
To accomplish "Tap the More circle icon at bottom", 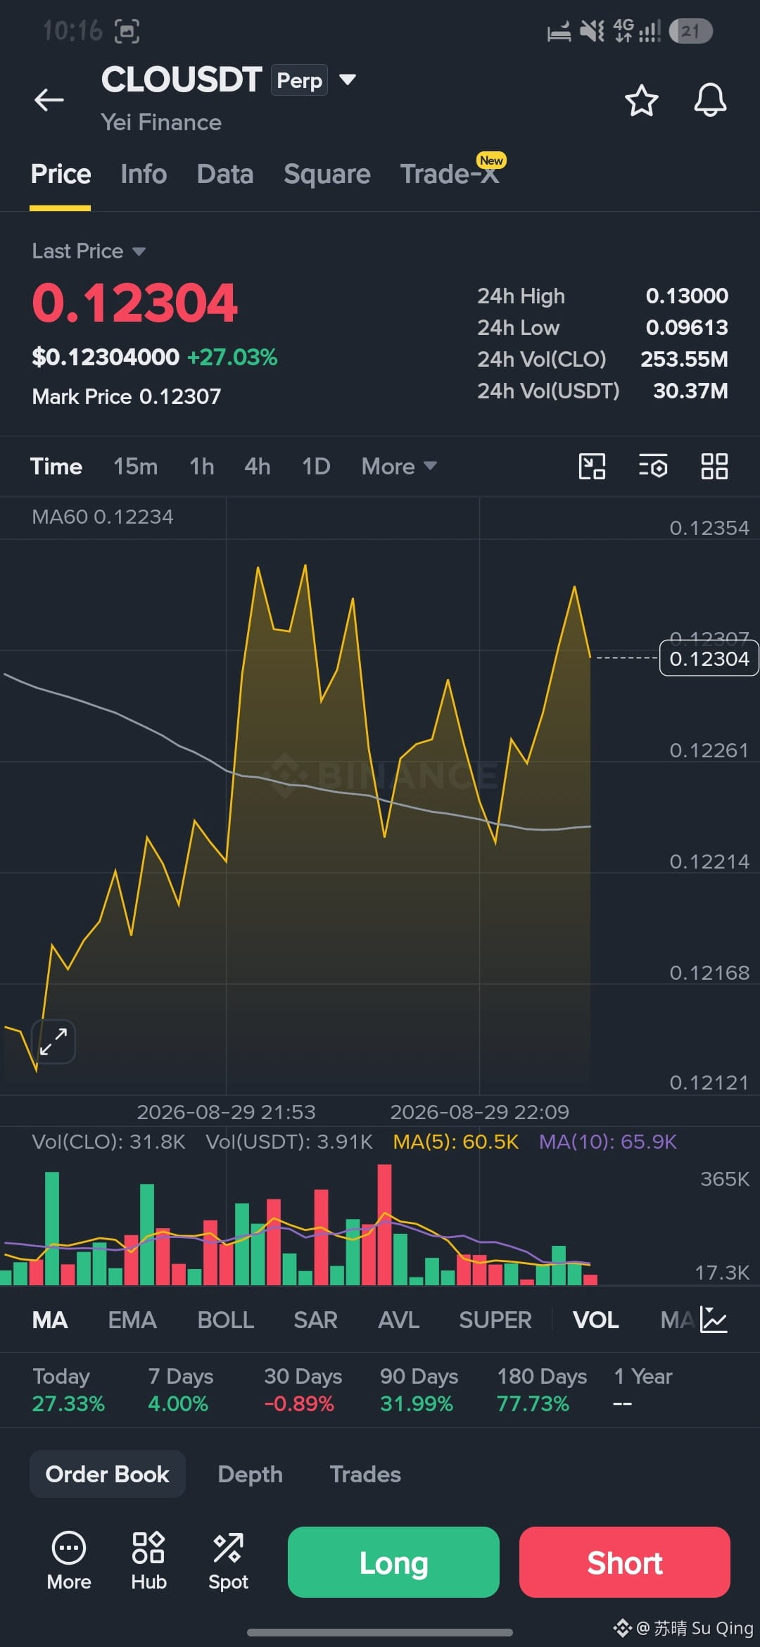I will tap(69, 1562).
